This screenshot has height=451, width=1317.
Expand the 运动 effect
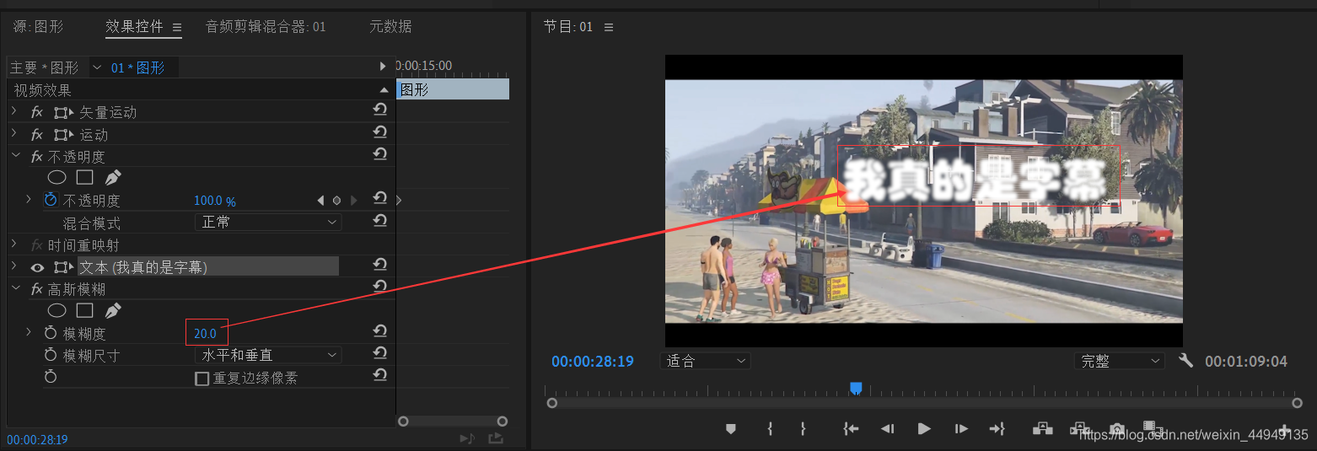coord(14,133)
